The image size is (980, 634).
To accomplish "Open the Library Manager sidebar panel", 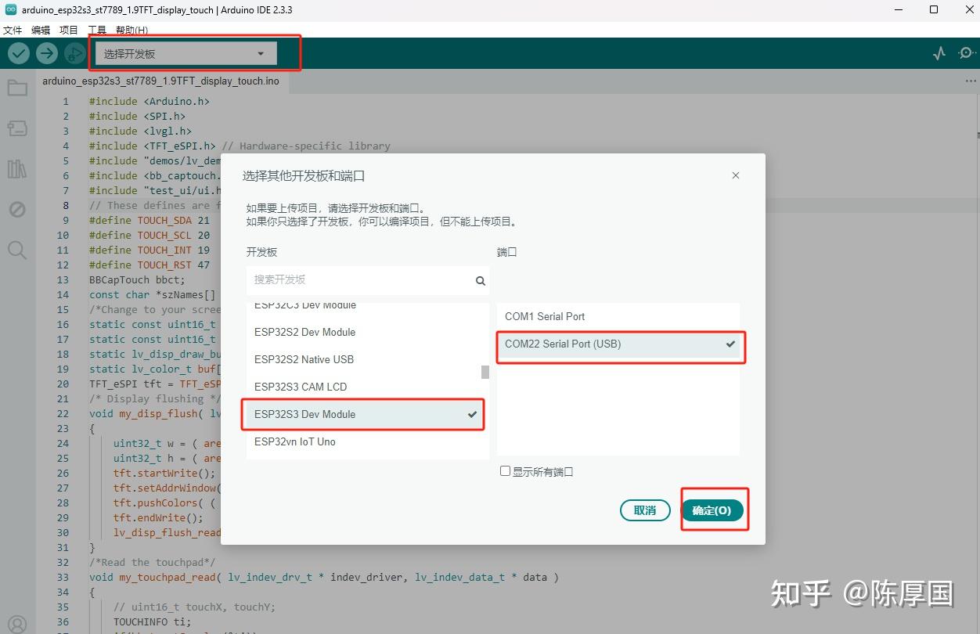I will coord(17,168).
